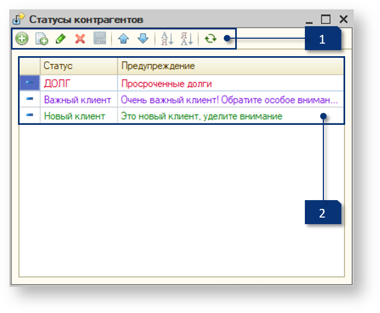Screen dimensions: 380x313
Task: Click the Очень важный клиент warning text
Action: coord(229,100)
